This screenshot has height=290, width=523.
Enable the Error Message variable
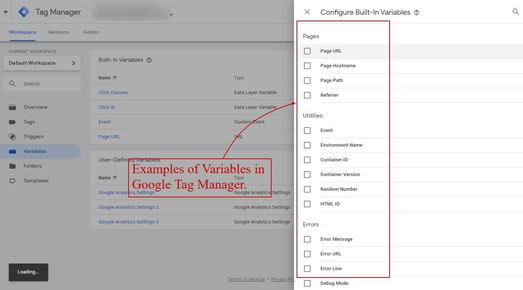coord(307,239)
